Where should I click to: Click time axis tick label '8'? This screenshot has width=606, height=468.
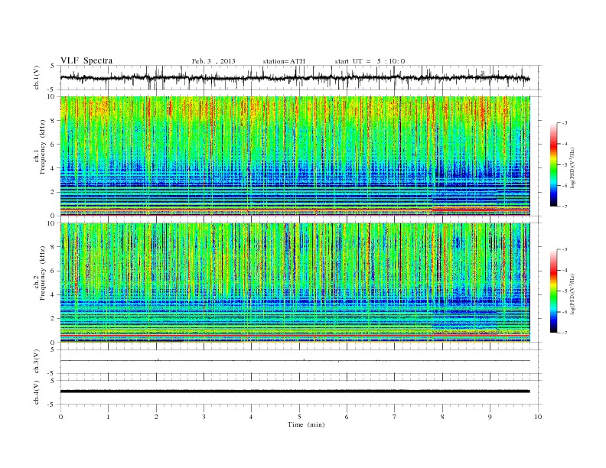tap(442, 417)
